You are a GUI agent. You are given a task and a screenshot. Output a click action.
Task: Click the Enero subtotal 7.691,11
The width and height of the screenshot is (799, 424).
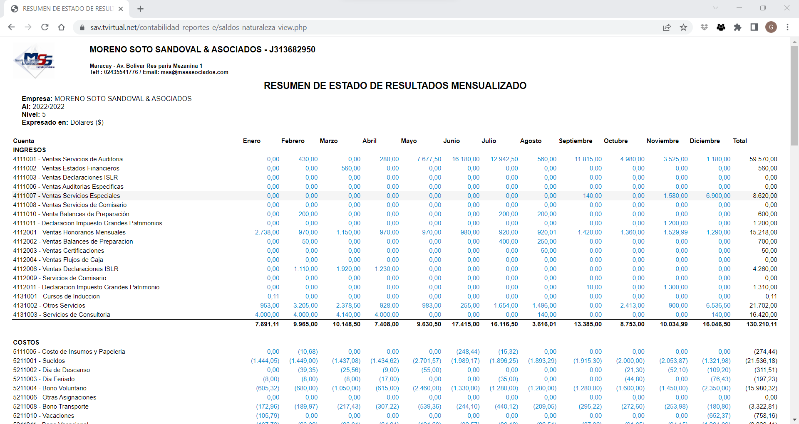click(x=267, y=324)
